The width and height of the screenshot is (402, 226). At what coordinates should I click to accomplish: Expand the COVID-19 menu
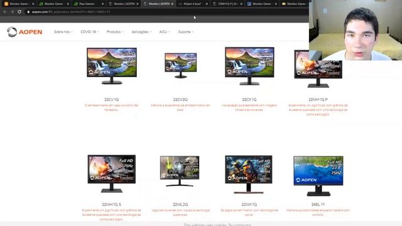coord(89,32)
